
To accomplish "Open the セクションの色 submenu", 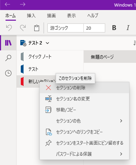I will (84, 121).
